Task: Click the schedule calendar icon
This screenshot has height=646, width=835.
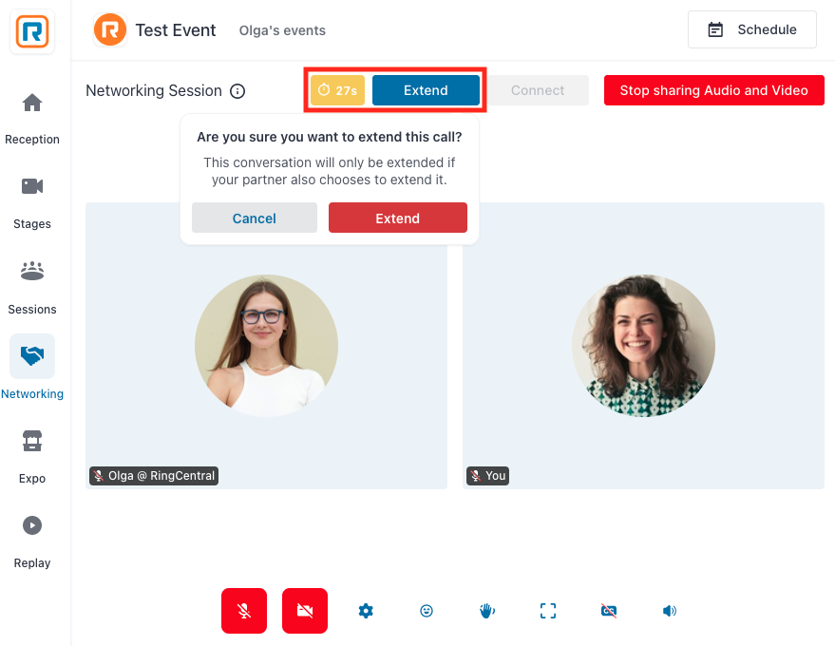Action: tap(715, 29)
